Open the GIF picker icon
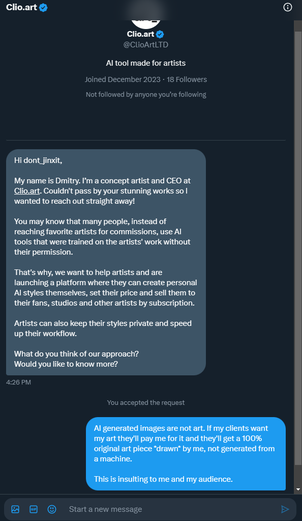 [x=34, y=509]
